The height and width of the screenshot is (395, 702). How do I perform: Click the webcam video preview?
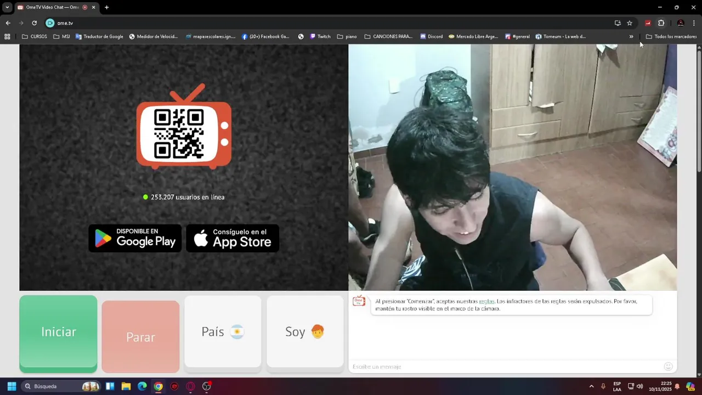tap(512, 167)
